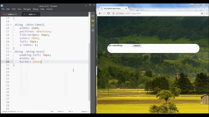Open the Chrome three-dot menu
This screenshot has width=209, height=117.
tap(207, 13)
